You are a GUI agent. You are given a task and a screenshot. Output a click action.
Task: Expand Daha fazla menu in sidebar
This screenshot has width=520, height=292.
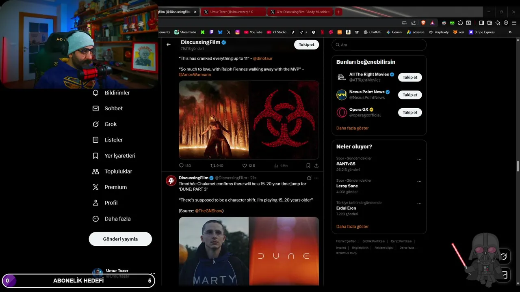coord(112,219)
